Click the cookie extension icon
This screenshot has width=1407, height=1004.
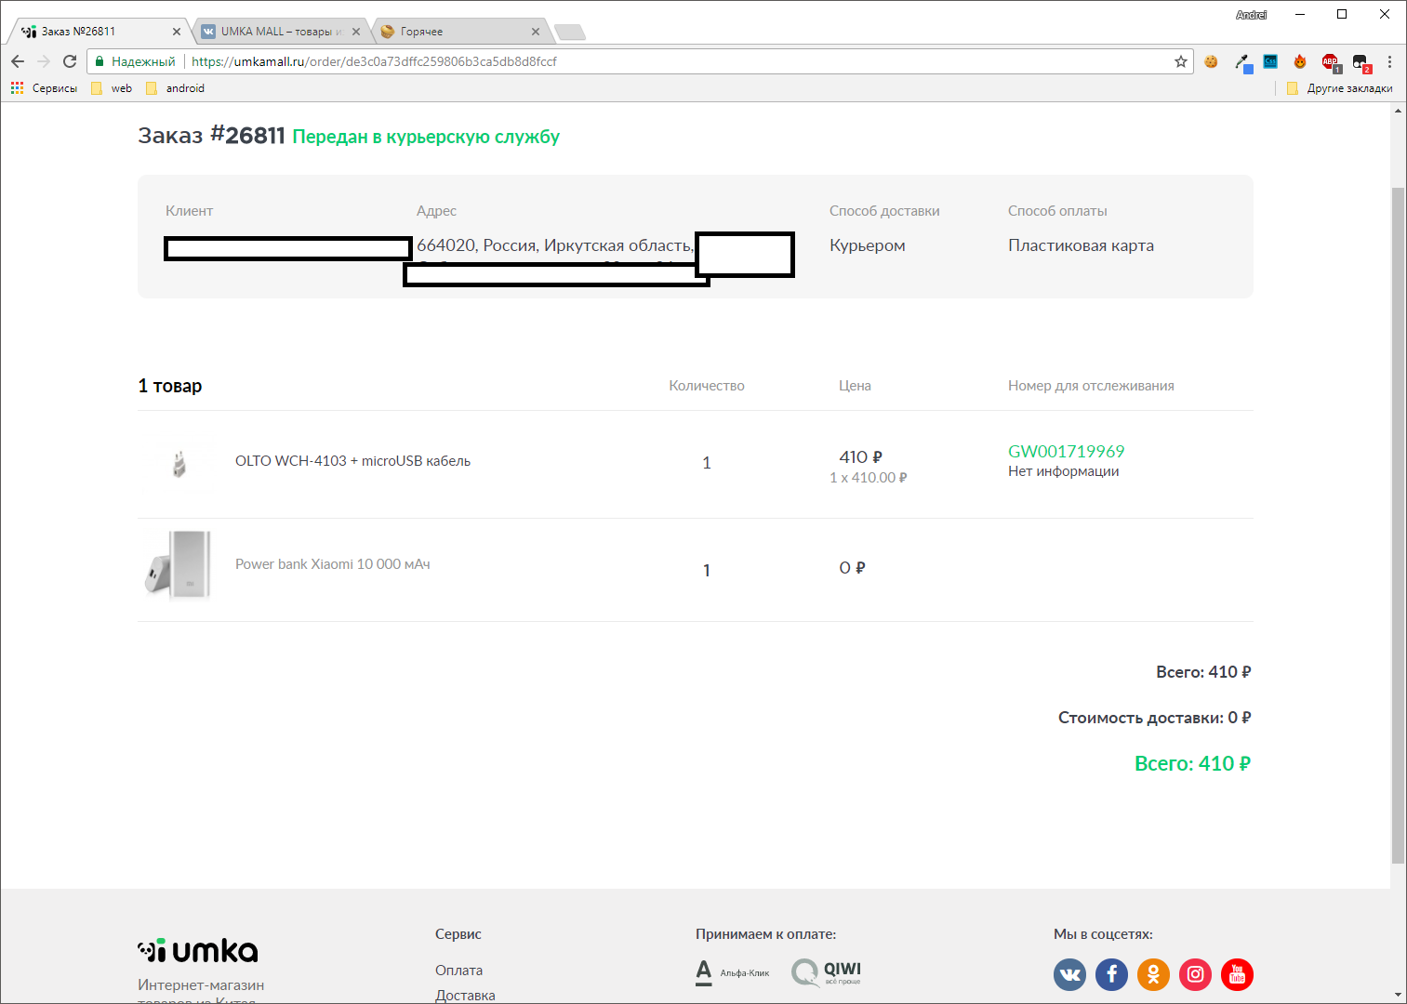[x=1211, y=61]
